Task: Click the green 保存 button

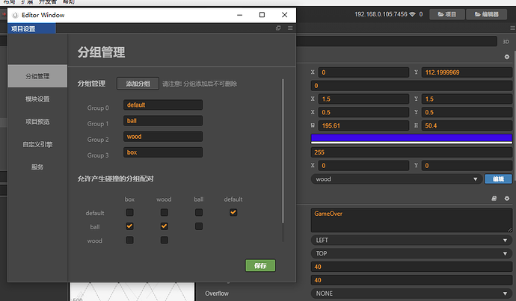Action: (260, 265)
